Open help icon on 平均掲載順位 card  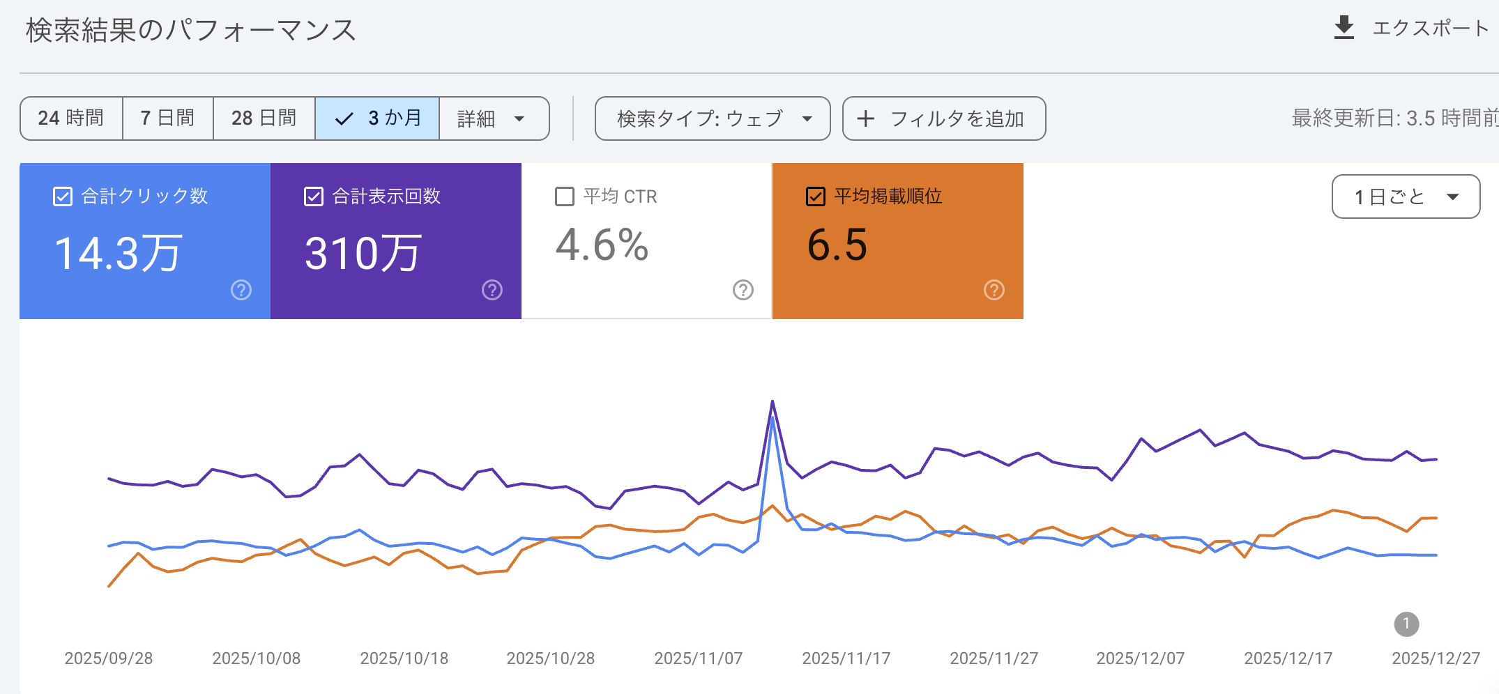click(x=994, y=290)
